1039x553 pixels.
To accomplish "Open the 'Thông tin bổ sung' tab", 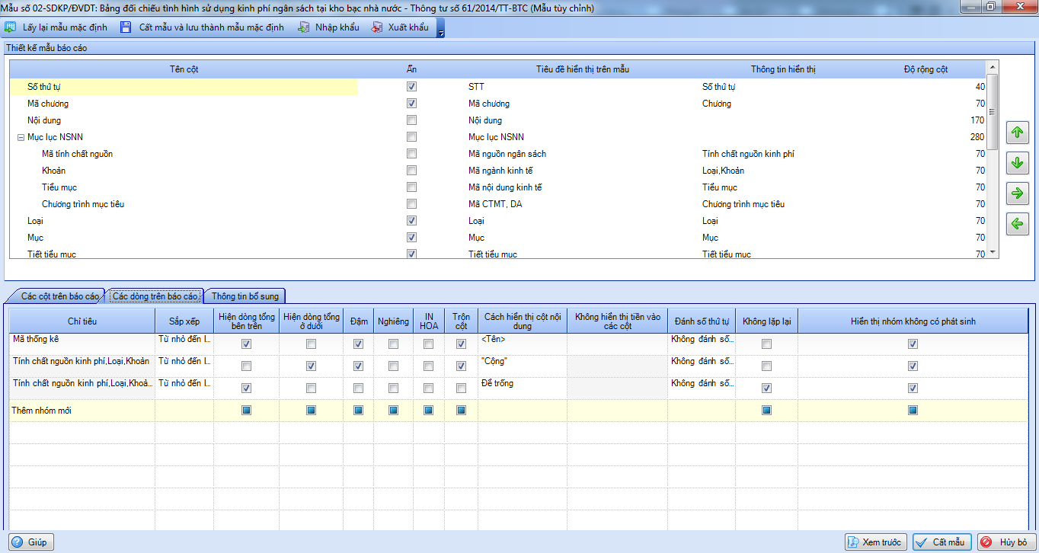I will click(x=245, y=296).
